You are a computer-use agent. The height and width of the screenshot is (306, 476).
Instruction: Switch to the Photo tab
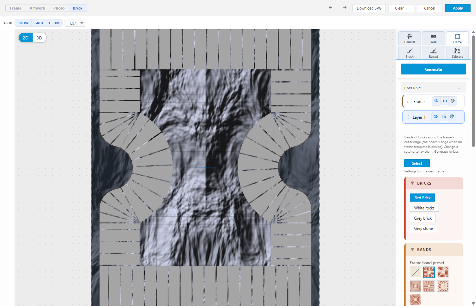59,8
